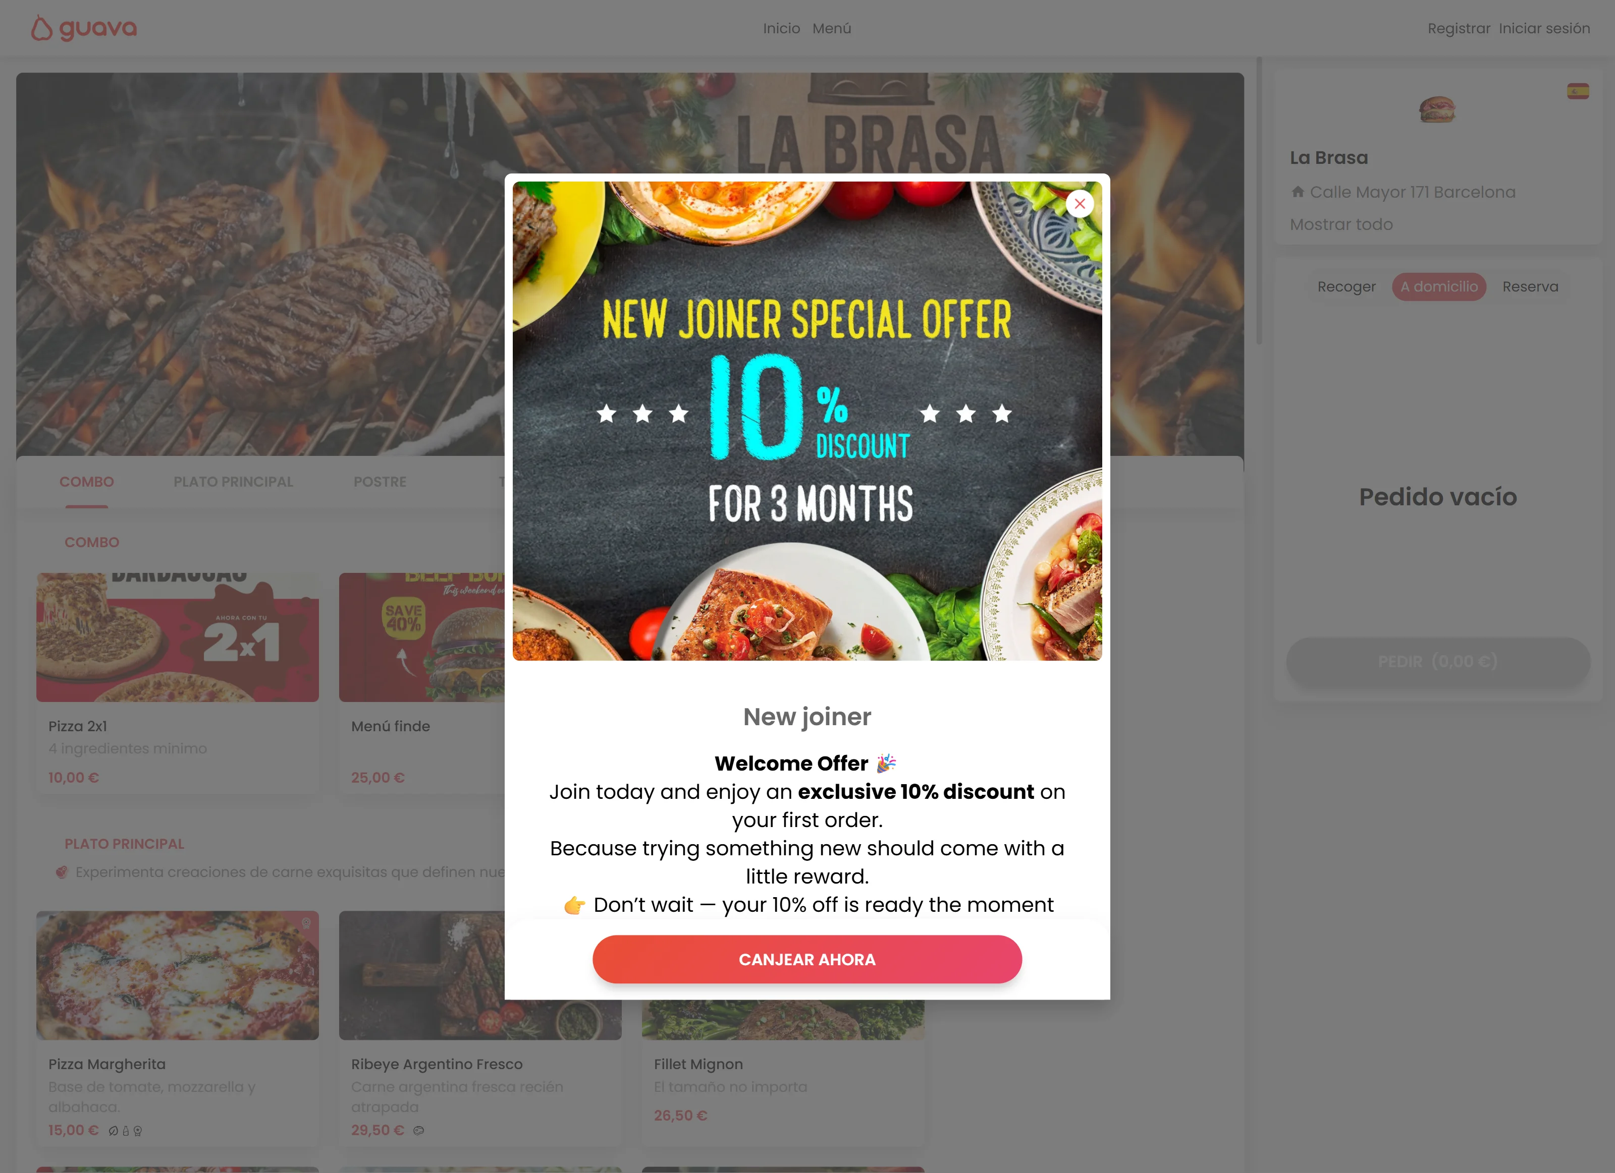Open the Registrar link
Viewport: 1615px width, 1173px height.
coord(1459,28)
